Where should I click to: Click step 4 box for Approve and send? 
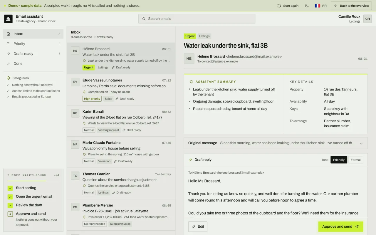(10, 214)
